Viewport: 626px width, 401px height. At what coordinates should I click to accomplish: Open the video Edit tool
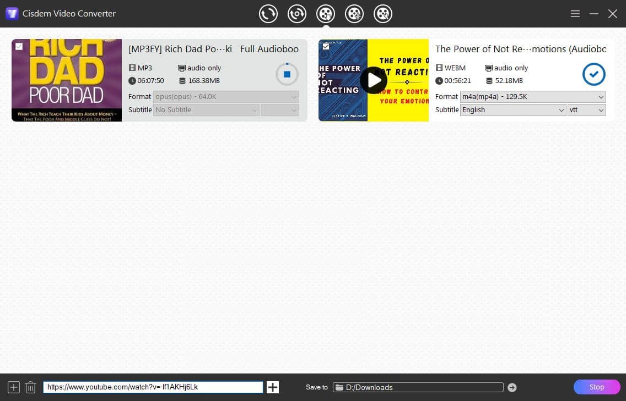click(354, 14)
